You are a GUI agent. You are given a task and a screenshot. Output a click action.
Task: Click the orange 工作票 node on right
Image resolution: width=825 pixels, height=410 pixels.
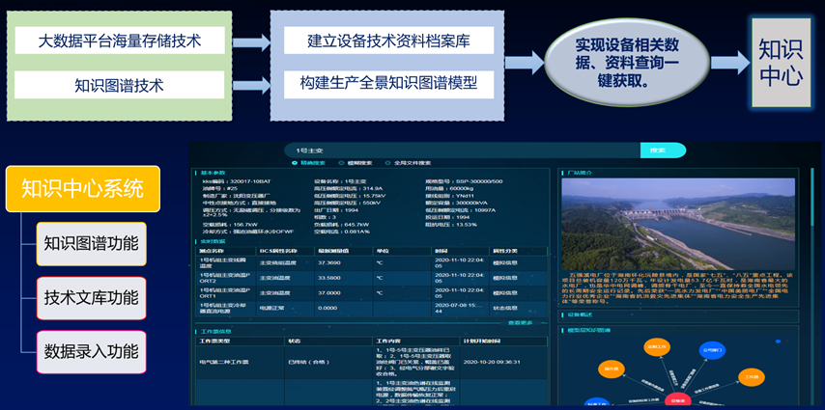(x=751, y=376)
